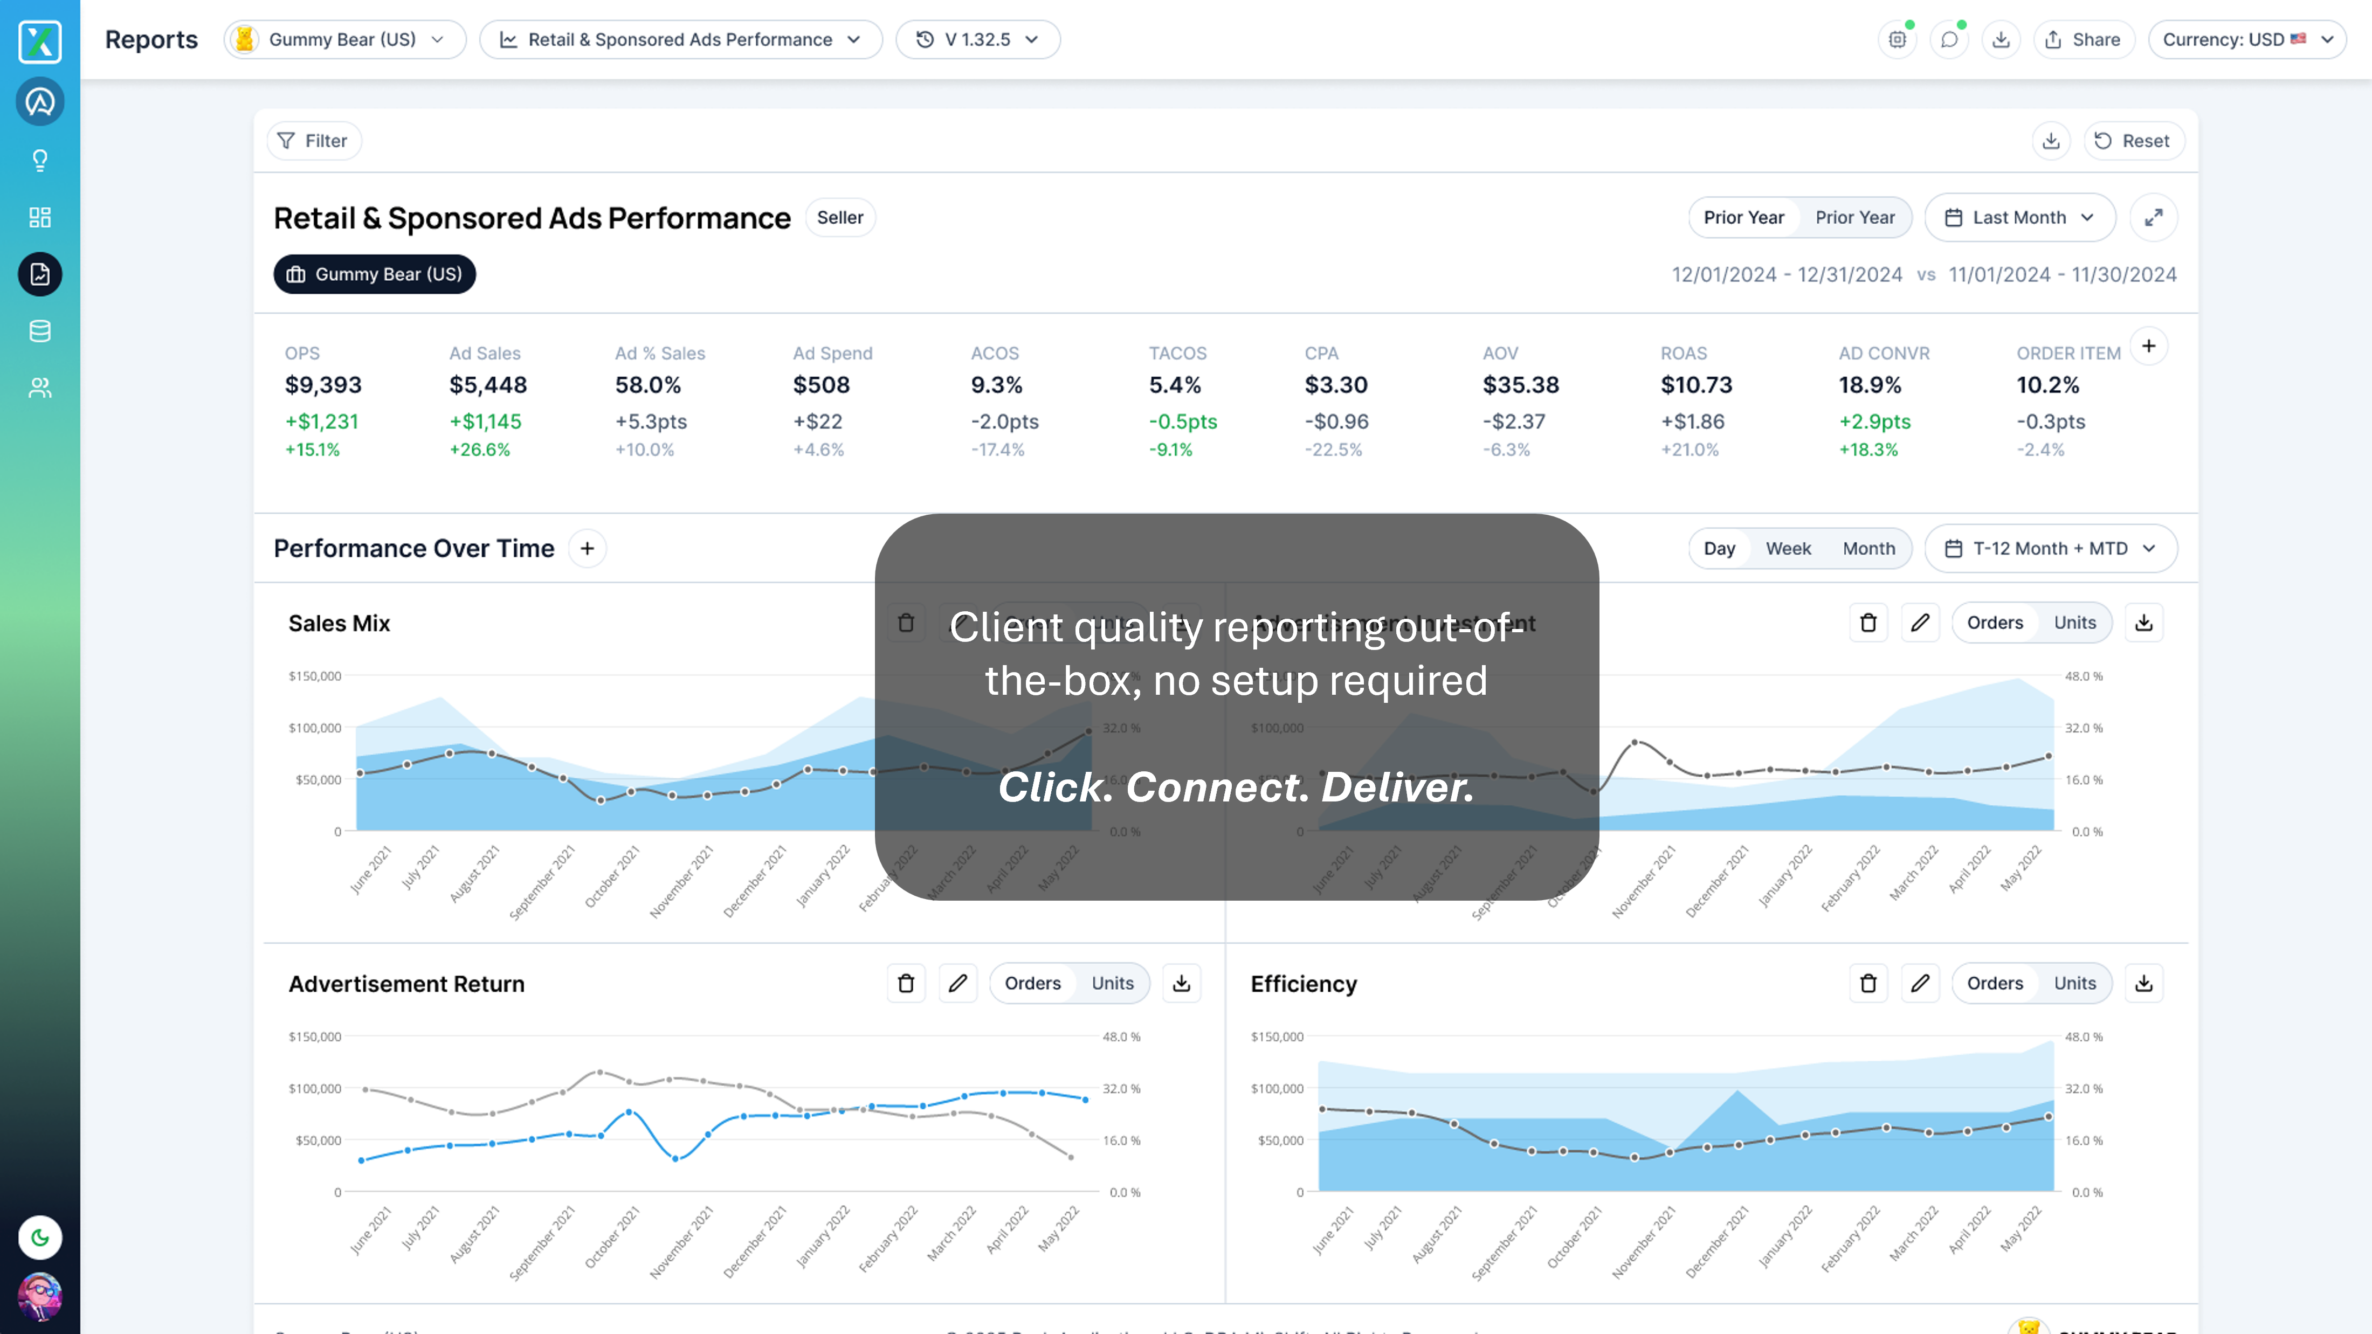Click the downloads icon next to Share

tap(2001, 39)
